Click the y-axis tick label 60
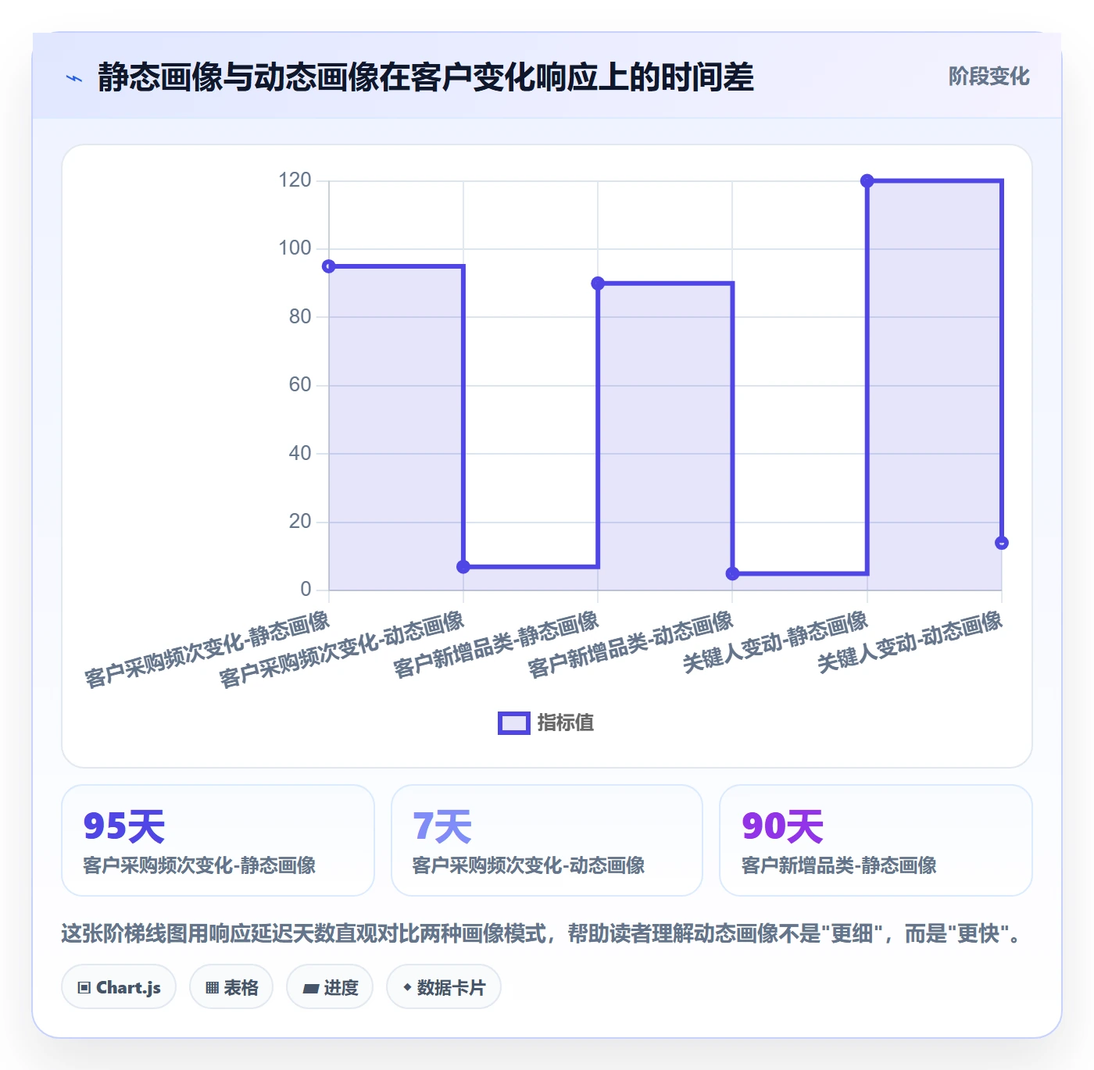The image size is (1094, 1070). (301, 385)
